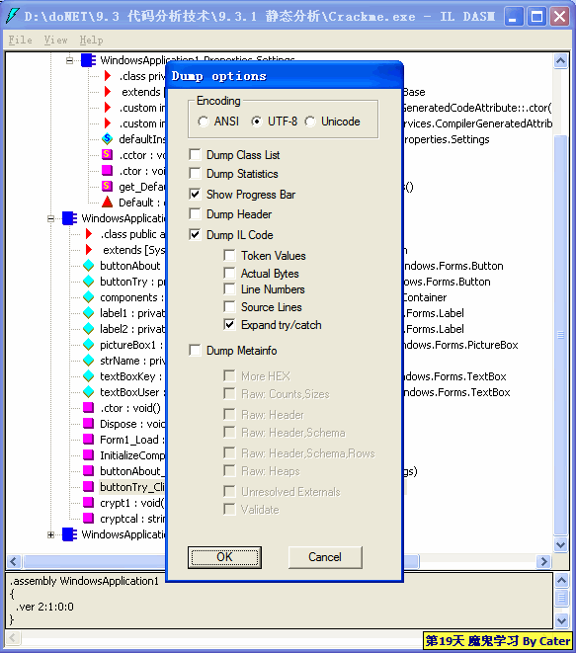
Task: Click the cyan field icon beside buttonTry
Action: pos(88,282)
